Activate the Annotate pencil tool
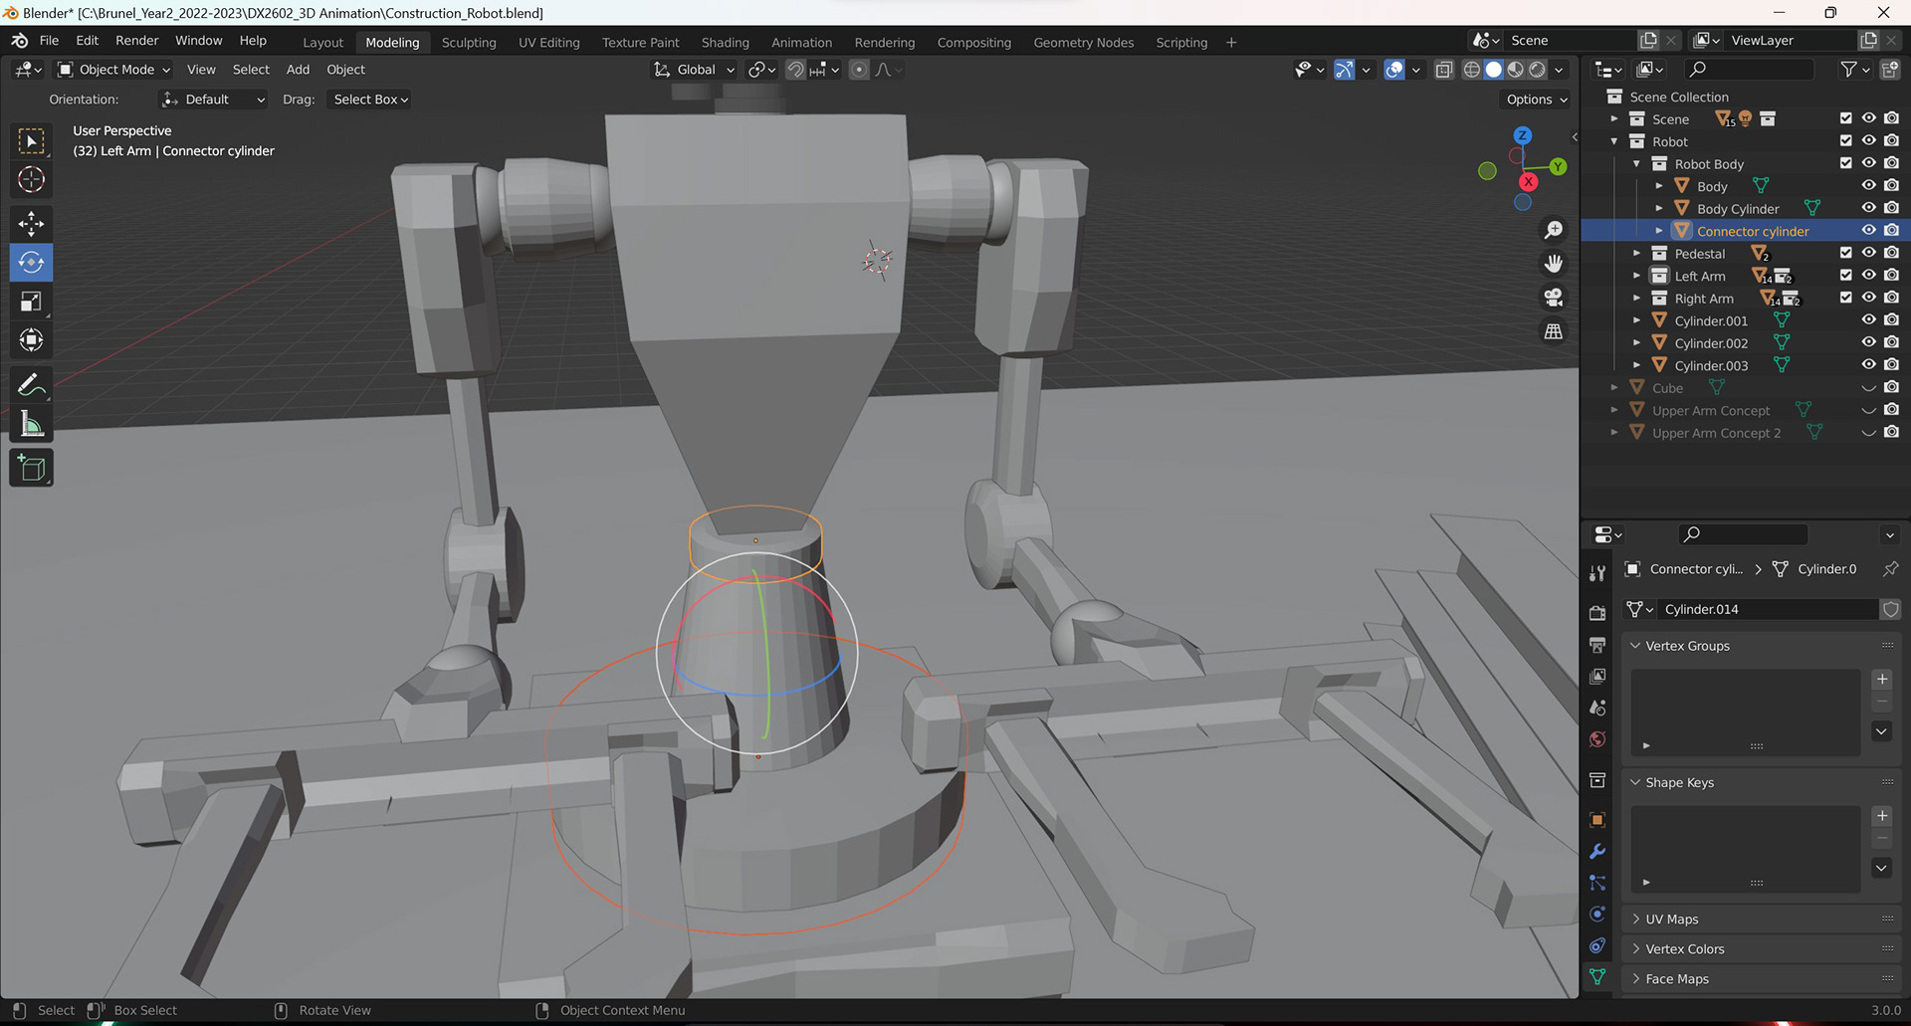Screen dimensions: 1911x1026 click(32, 384)
